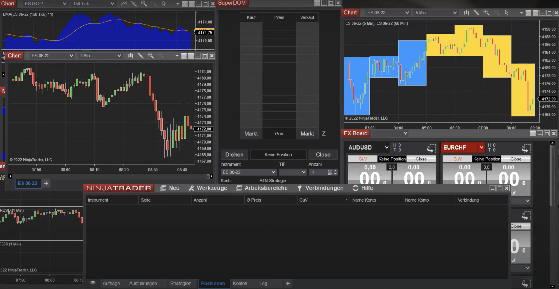This screenshot has height=289, width=559.
Task: Toggle to GuV view for the AUDUSD pair
Action: pos(363,159)
